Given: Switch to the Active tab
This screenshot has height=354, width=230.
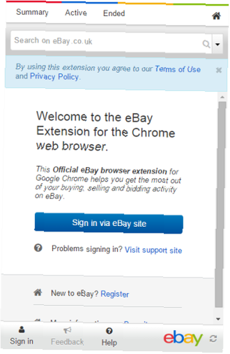Looking at the screenshot, I should 76,13.
